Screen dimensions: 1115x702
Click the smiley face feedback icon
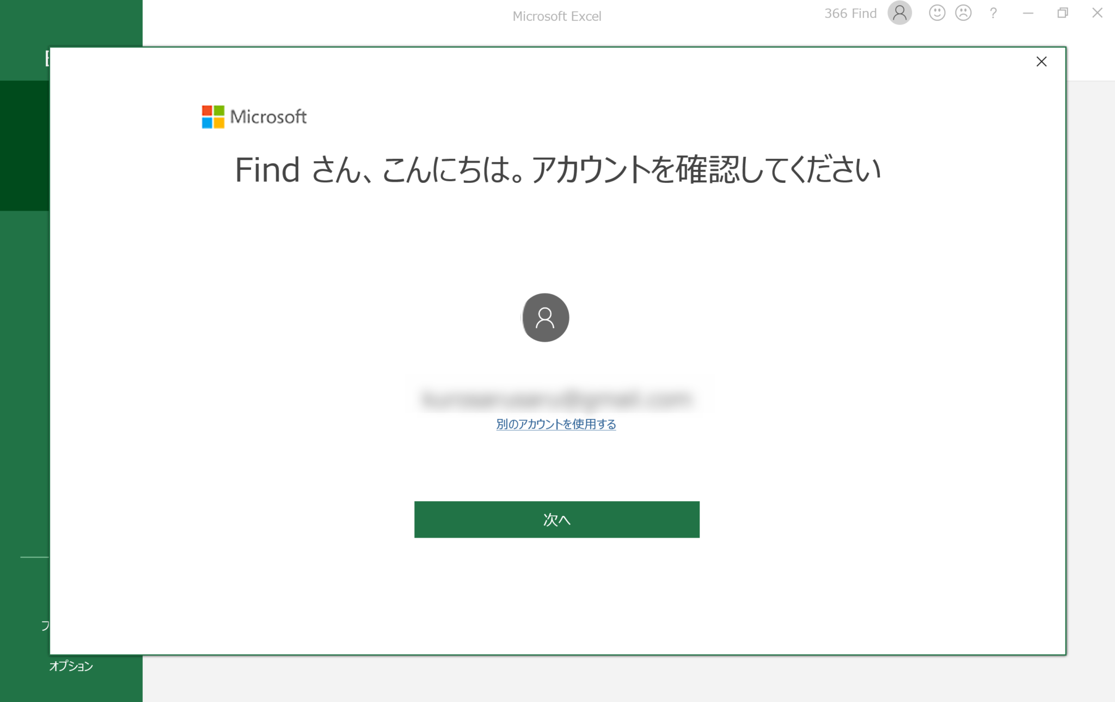pyautogui.click(x=938, y=13)
